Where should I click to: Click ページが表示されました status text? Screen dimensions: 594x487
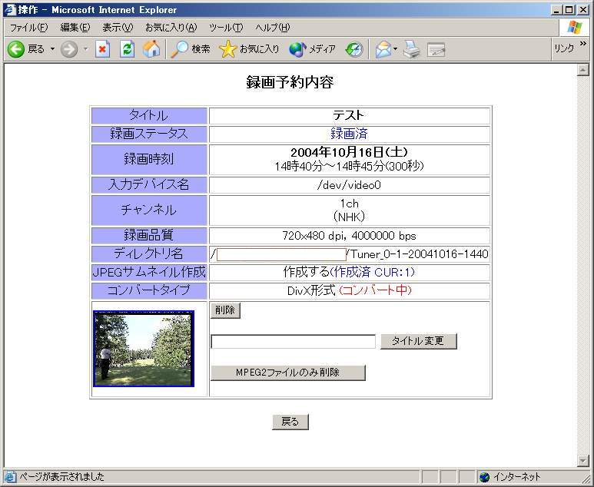61,477
